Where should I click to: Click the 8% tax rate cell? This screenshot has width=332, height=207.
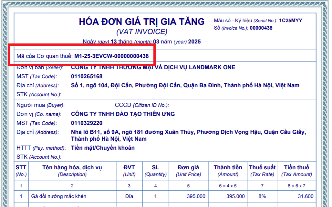coord(262,196)
